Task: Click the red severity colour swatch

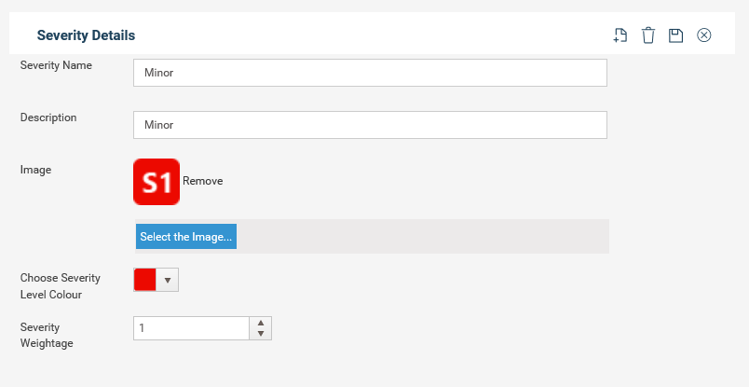Action: pyautogui.click(x=145, y=280)
